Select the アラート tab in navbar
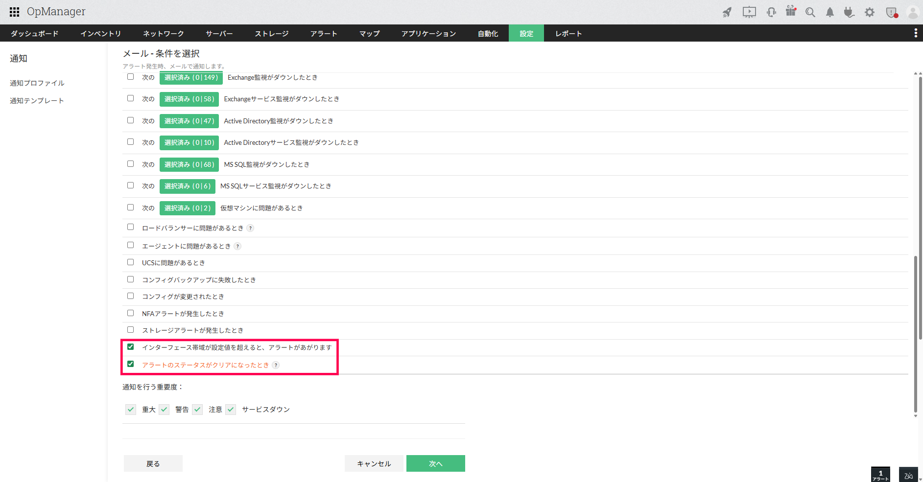923x482 pixels. click(x=324, y=33)
